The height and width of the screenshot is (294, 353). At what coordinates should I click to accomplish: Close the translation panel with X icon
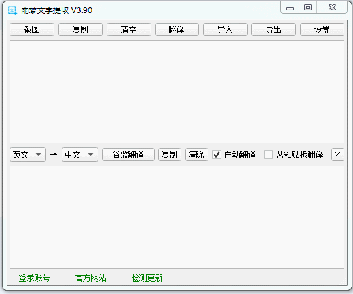[x=338, y=155]
